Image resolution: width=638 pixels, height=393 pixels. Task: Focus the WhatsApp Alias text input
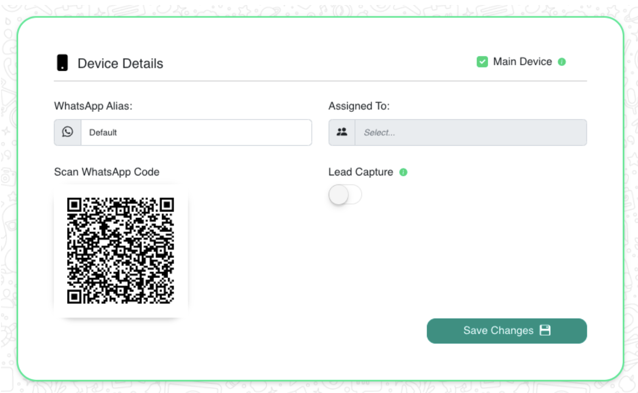click(x=196, y=133)
